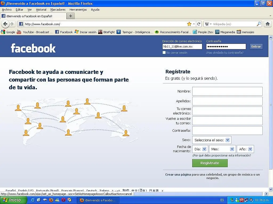Show more languages with the » arrow
273x204 pixels.
click(x=162, y=191)
